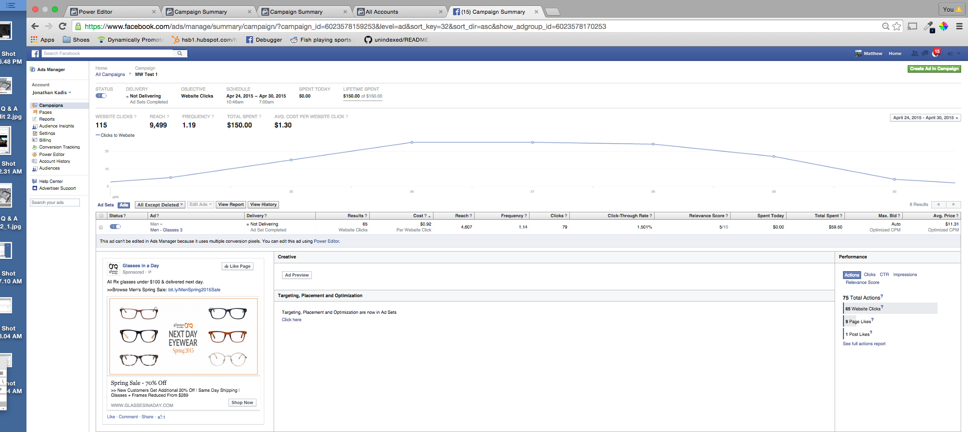Image resolution: width=968 pixels, height=432 pixels.
Task: Open date range April 24 - April 30 dropdown
Action: pos(925,118)
